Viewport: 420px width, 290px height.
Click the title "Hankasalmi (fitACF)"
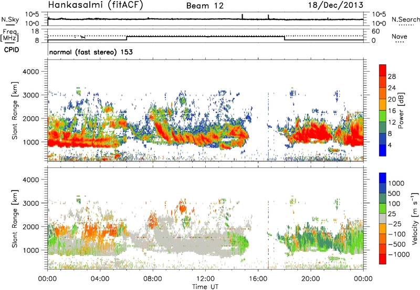96,5
